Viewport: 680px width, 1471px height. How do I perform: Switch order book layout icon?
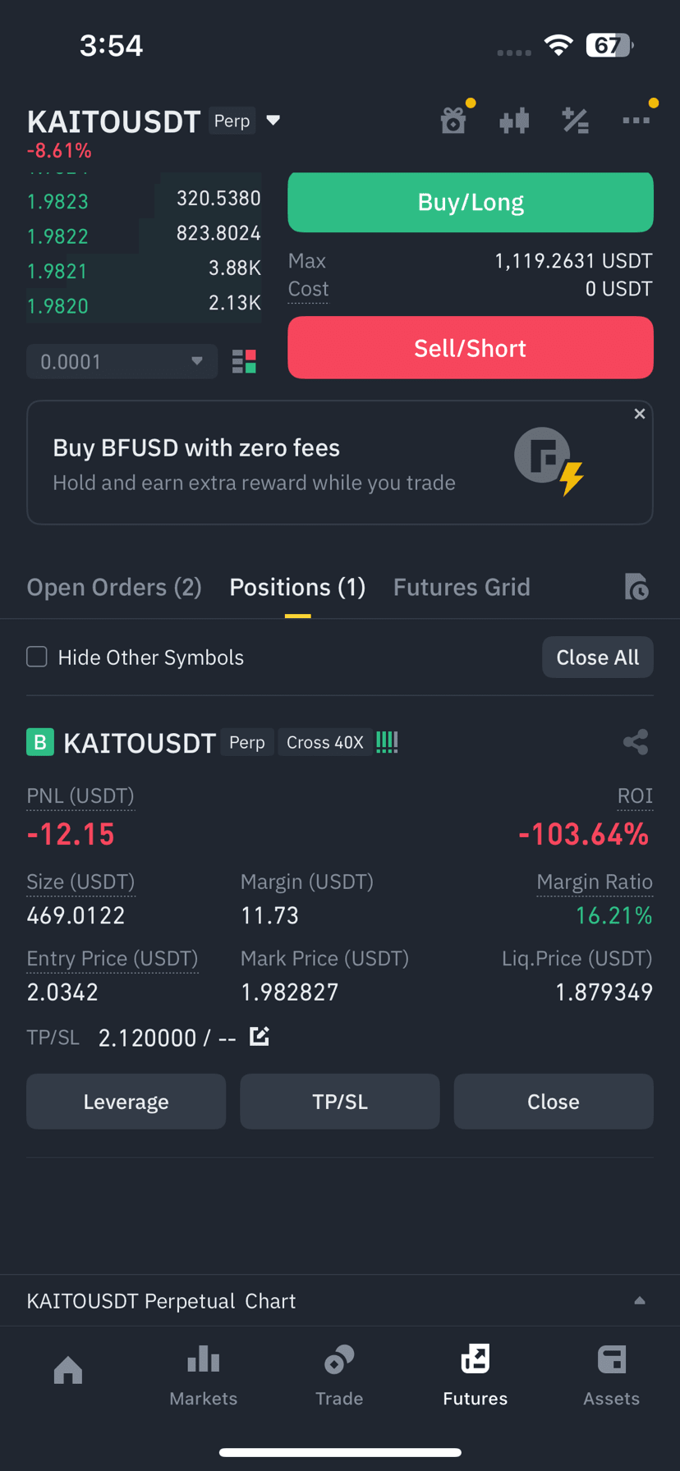pyautogui.click(x=244, y=361)
